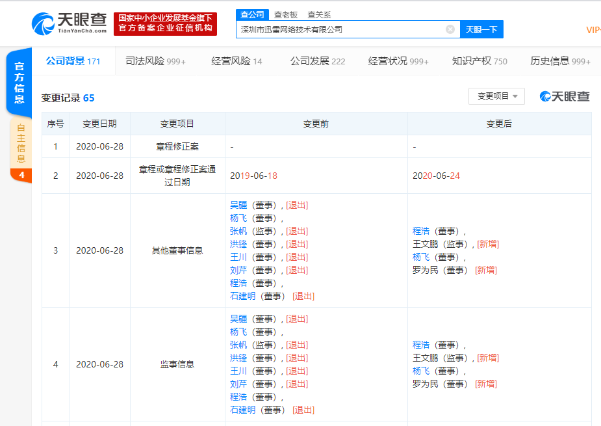
Task: Click the 章程修正案 cell in row 1
Action: pyautogui.click(x=177, y=146)
